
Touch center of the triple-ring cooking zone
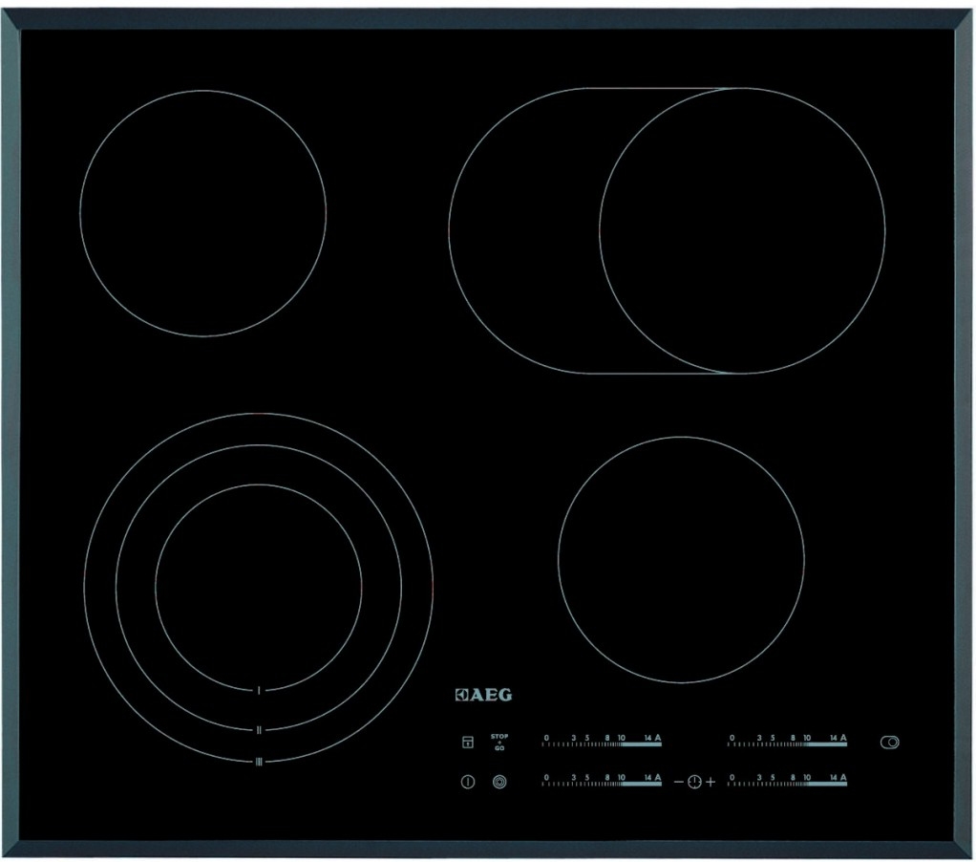258,587
